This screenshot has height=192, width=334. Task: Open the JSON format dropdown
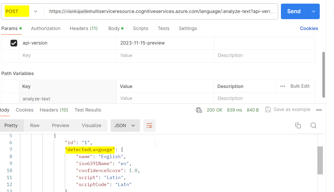click(125, 125)
